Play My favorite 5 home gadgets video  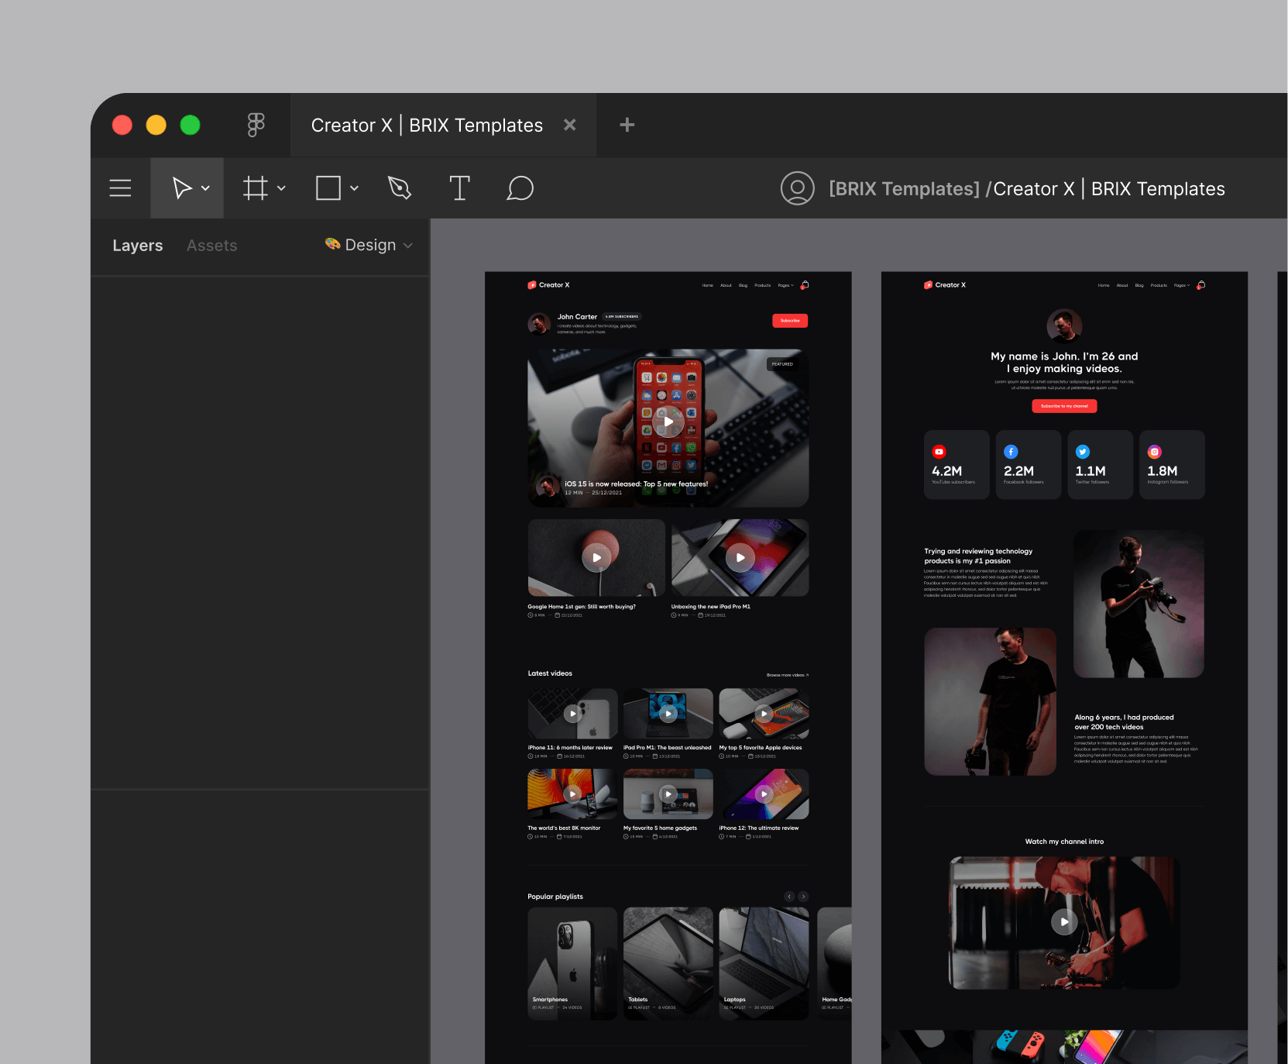(x=668, y=794)
